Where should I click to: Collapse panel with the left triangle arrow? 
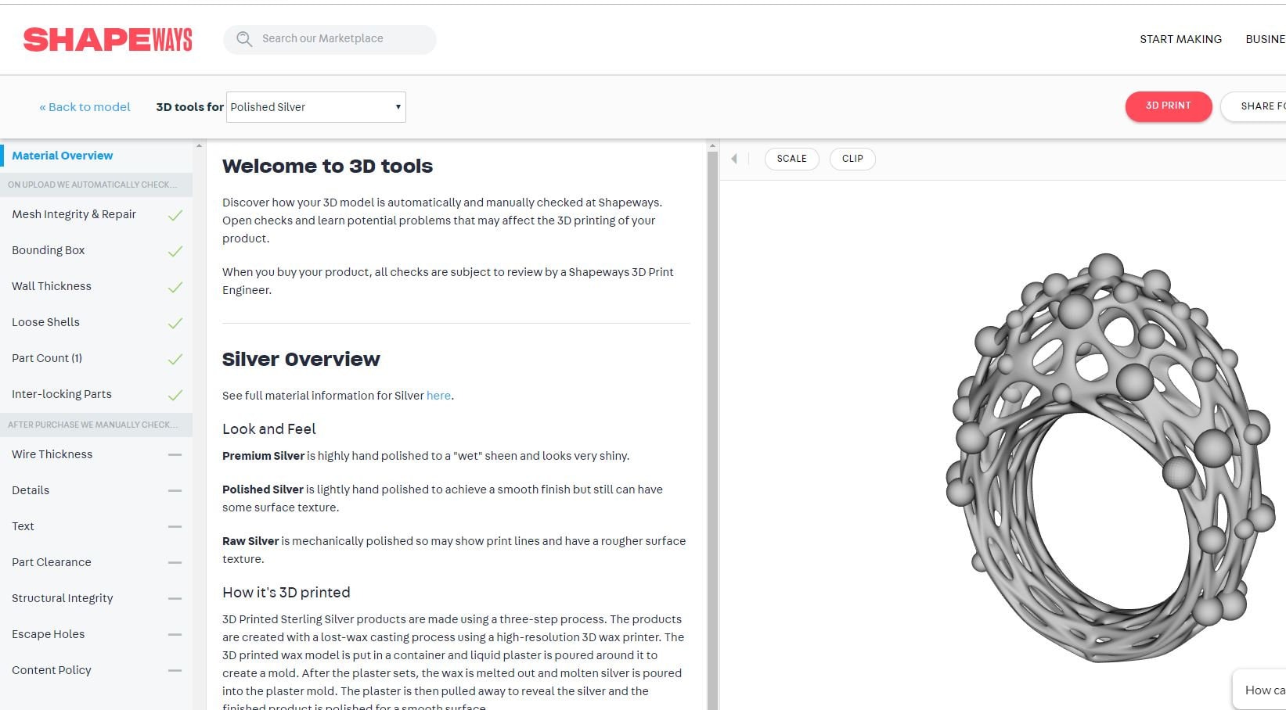pos(734,159)
